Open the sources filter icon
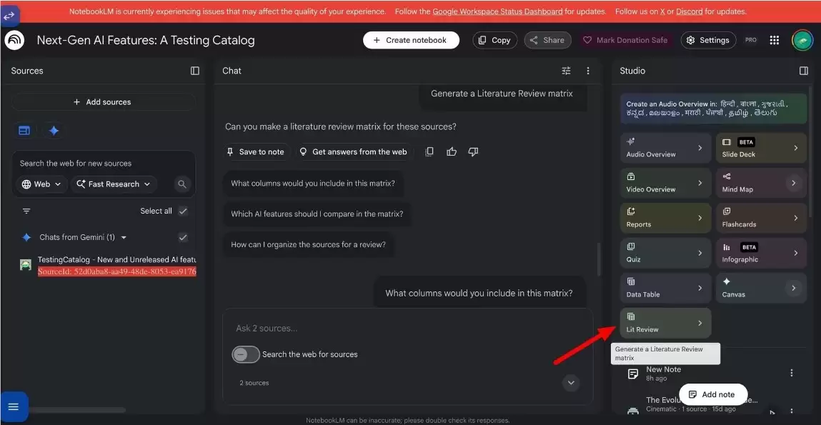 (x=26, y=211)
